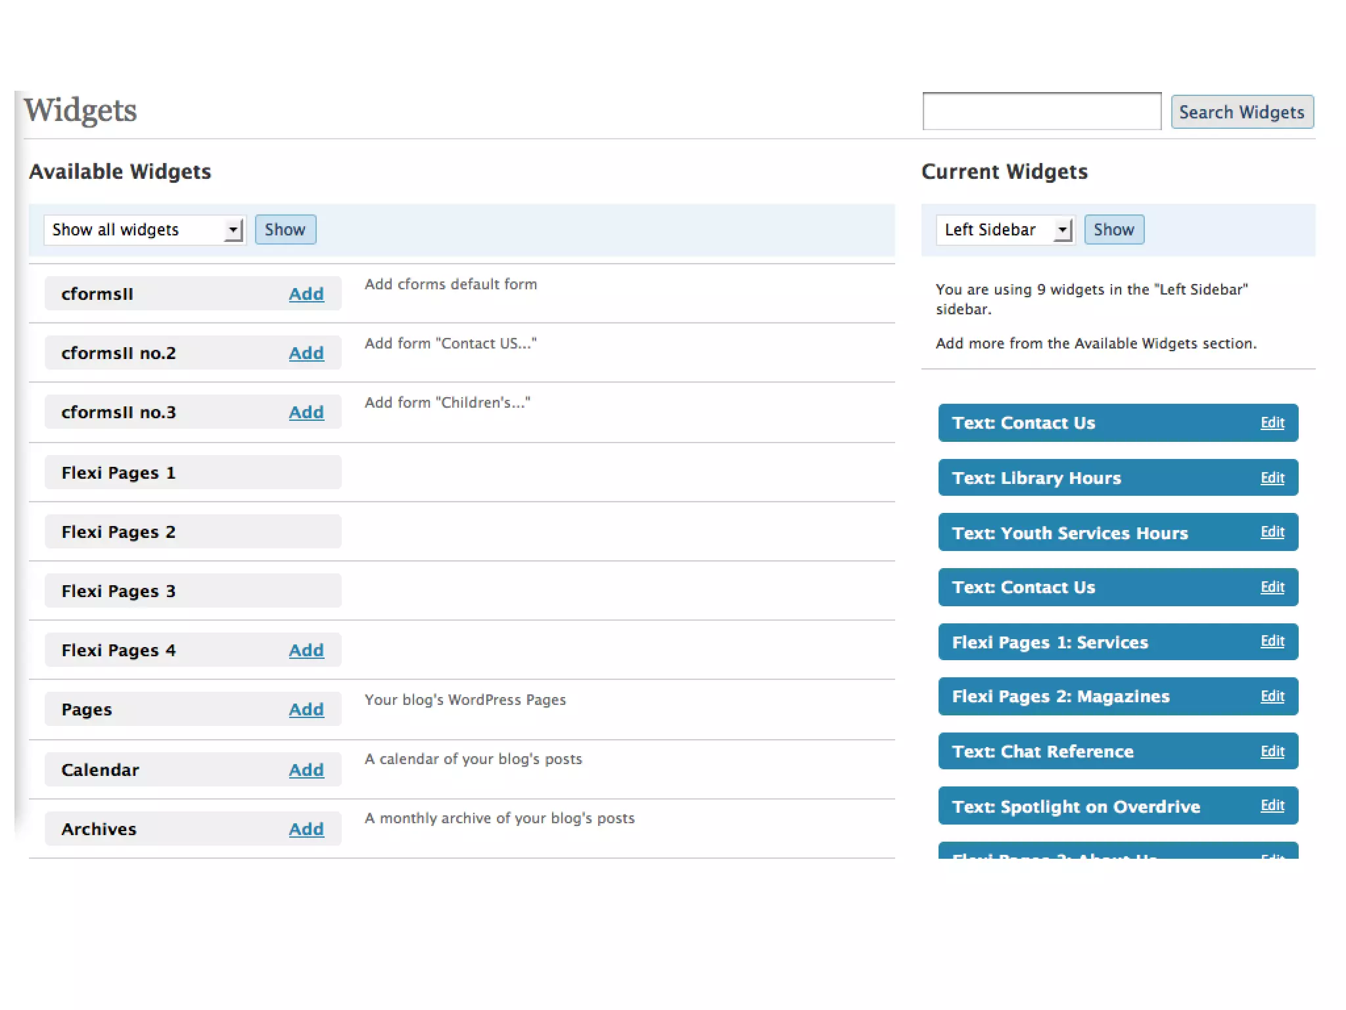Add the cformsII no.2 widget
The height and width of the screenshot is (1010, 1346).
(x=306, y=353)
